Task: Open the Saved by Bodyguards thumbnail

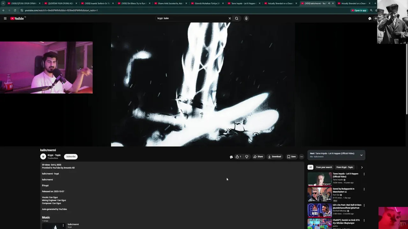Action: click(x=319, y=194)
